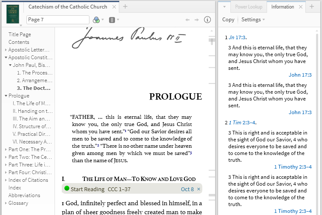Open the resource information icon
Screen dimensions: 322x215
[207, 20]
